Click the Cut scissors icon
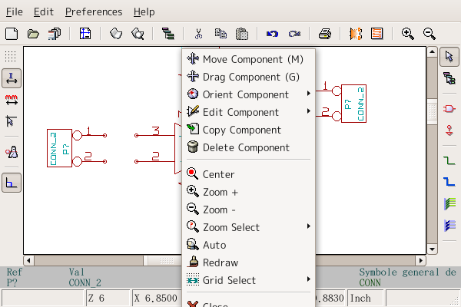 198,34
